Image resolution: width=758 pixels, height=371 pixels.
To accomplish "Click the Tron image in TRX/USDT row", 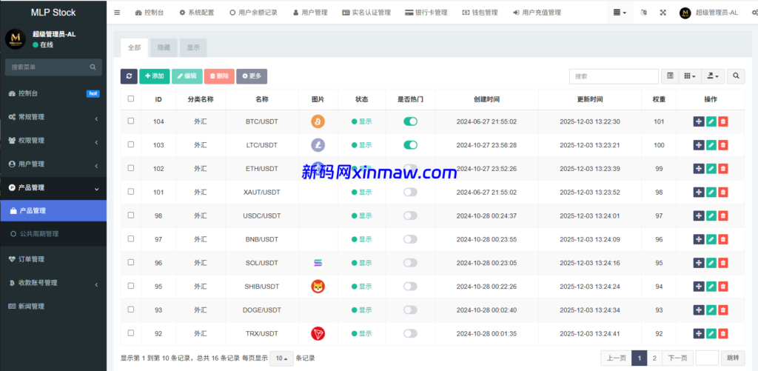I will coord(318,333).
